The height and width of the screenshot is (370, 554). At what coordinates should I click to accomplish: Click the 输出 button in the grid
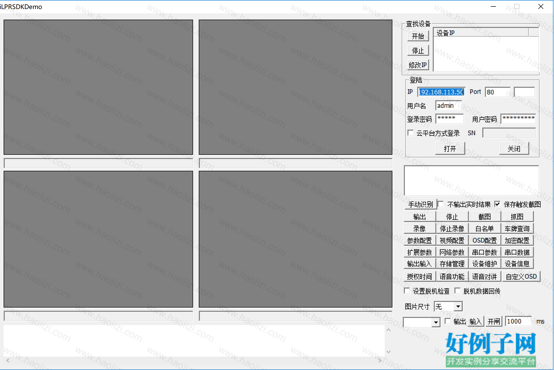420,216
